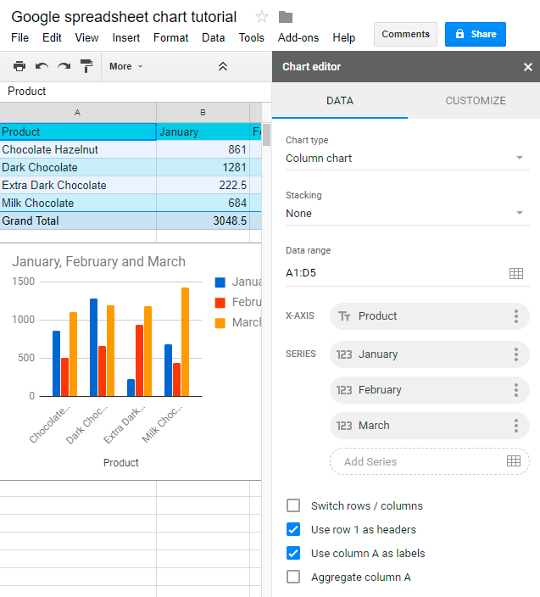The height and width of the screenshot is (597, 540).
Task: Select column A header
Action: 78,113
